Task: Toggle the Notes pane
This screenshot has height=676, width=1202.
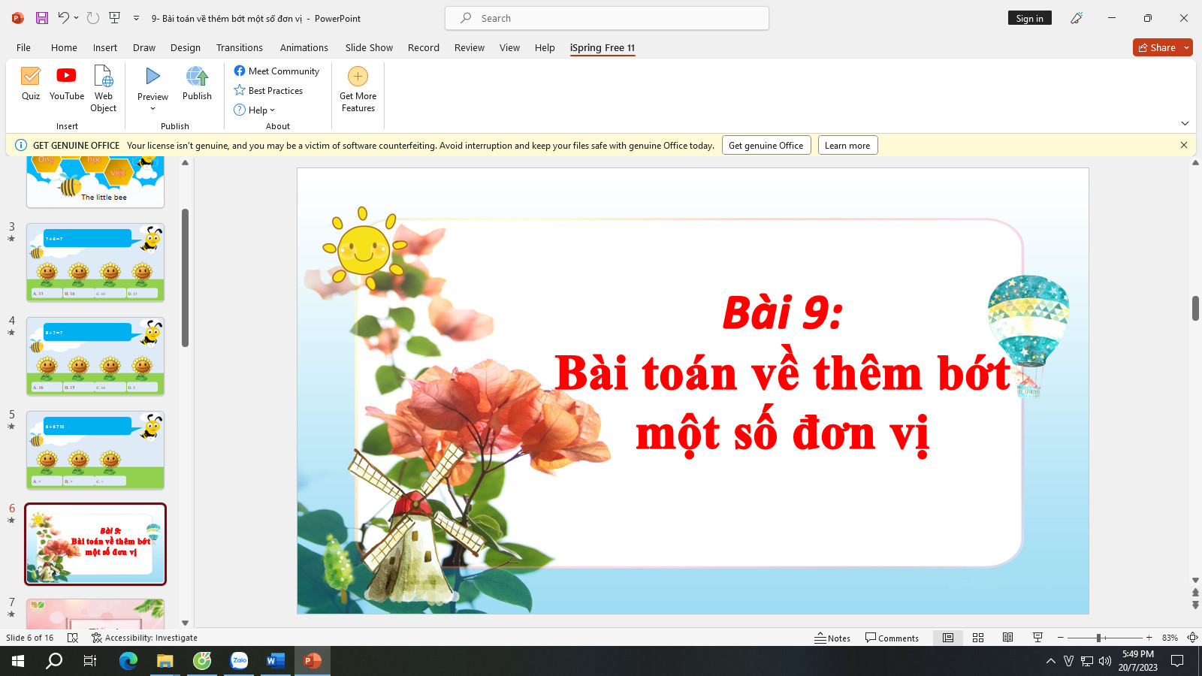Action: (x=832, y=638)
